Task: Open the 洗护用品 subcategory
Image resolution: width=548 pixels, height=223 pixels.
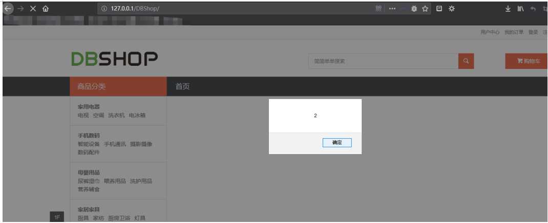Action: pos(141,181)
